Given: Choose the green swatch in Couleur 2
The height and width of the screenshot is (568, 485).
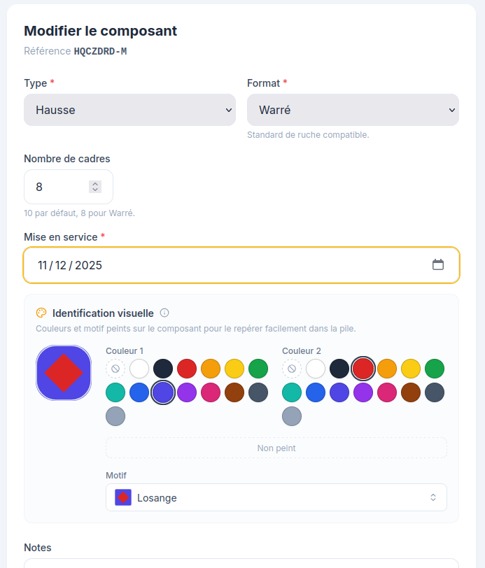Looking at the screenshot, I should [x=435, y=369].
